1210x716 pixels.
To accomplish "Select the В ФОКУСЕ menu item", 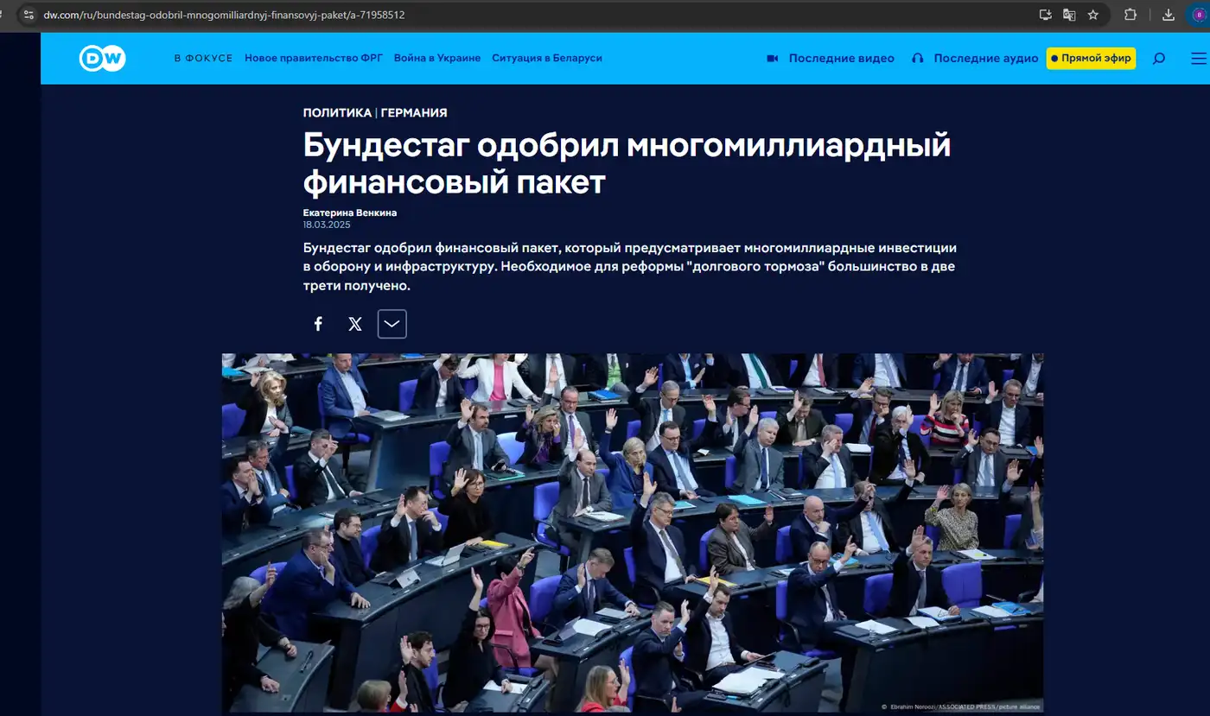I will click(x=203, y=58).
